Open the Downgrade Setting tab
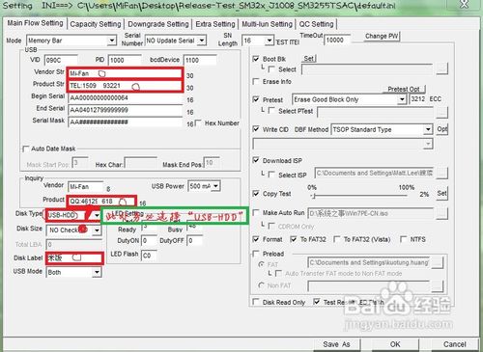 158,24
